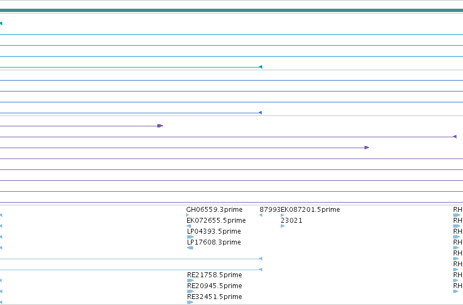Click the thick teal bar at the top
The image size is (463, 305).
coord(232,11)
